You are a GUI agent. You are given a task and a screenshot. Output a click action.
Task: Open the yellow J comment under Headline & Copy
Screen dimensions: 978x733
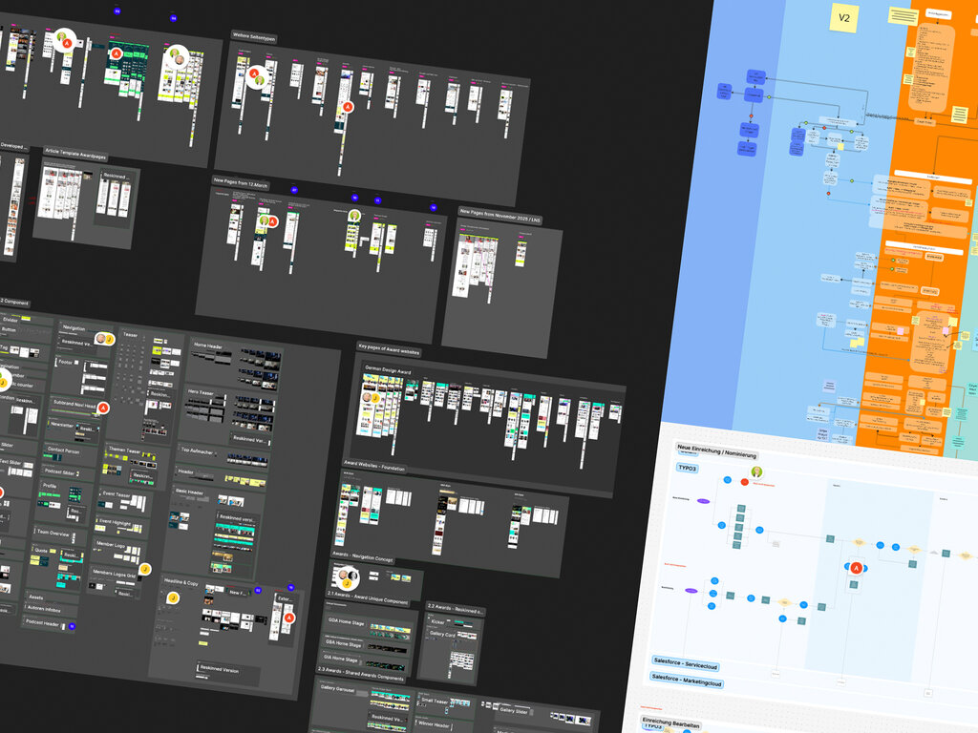coord(173,598)
